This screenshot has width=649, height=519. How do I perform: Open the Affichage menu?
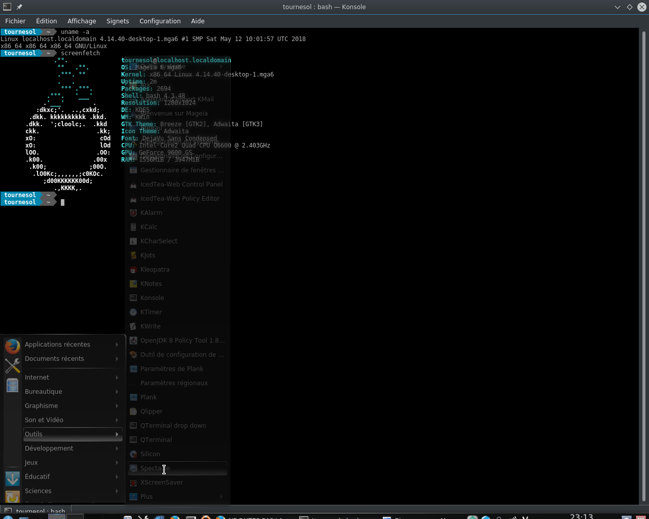(x=82, y=21)
